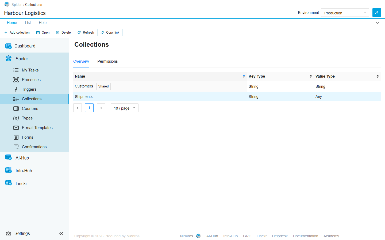This screenshot has height=240, width=385.
Task: Open the Environment Production dropdown
Action: (345, 13)
